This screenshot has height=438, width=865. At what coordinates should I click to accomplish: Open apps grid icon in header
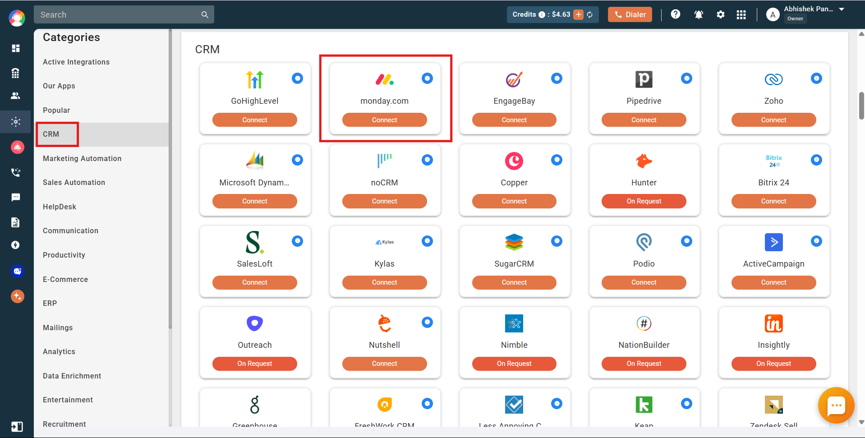(741, 15)
